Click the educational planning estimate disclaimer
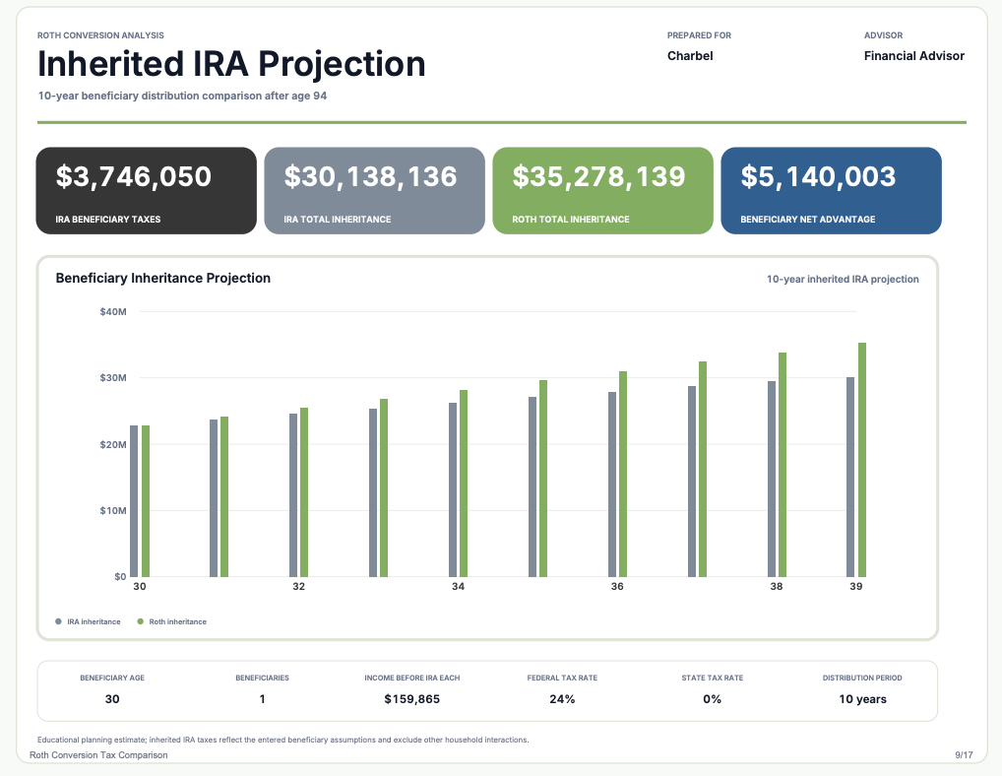Image resolution: width=1002 pixels, height=776 pixels. (x=283, y=740)
